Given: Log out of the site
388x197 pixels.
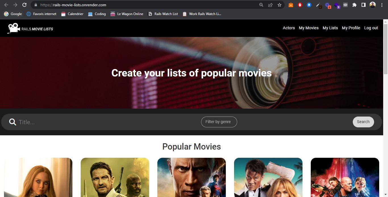Looking at the screenshot, I should pyautogui.click(x=371, y=28).
